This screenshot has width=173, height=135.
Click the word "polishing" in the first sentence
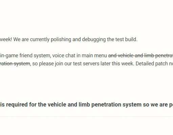coord(61,39)
